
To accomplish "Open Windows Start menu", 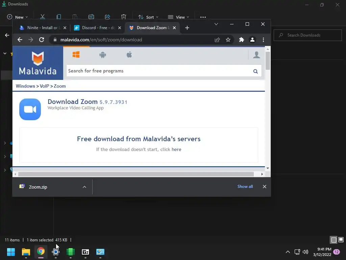I will [x=11, y=252].
